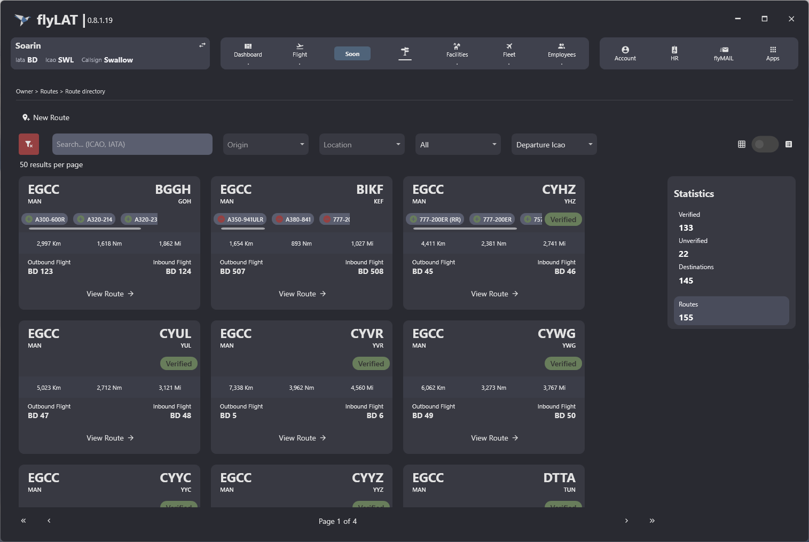Open the Account menu
This screenshot has width=809, height=542.
(x=625, y=53)
